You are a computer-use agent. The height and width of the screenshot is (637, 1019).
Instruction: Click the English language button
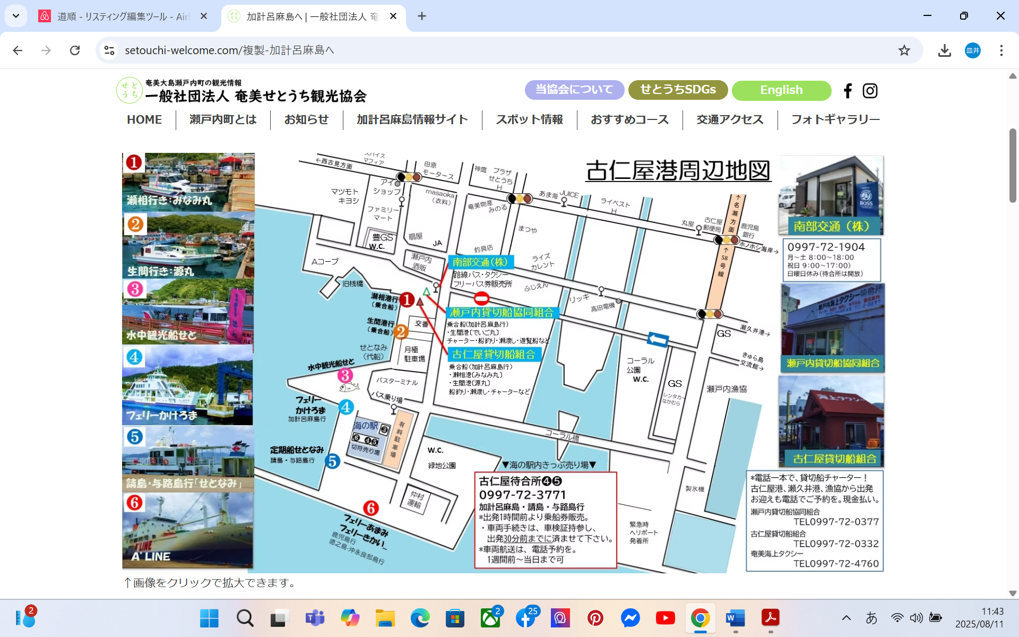pos(781,90)
